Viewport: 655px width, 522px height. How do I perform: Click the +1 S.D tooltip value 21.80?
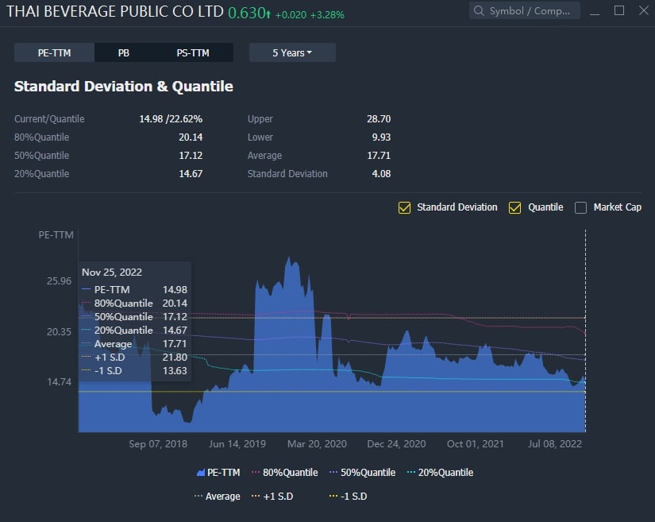point(175,358)
